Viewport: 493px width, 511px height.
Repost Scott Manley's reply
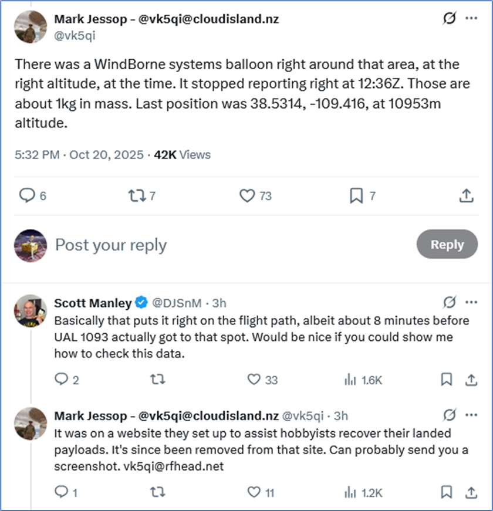tap(157, 380)
